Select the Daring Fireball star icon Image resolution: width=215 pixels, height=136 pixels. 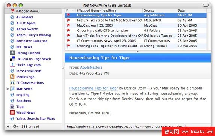(12, 53)
